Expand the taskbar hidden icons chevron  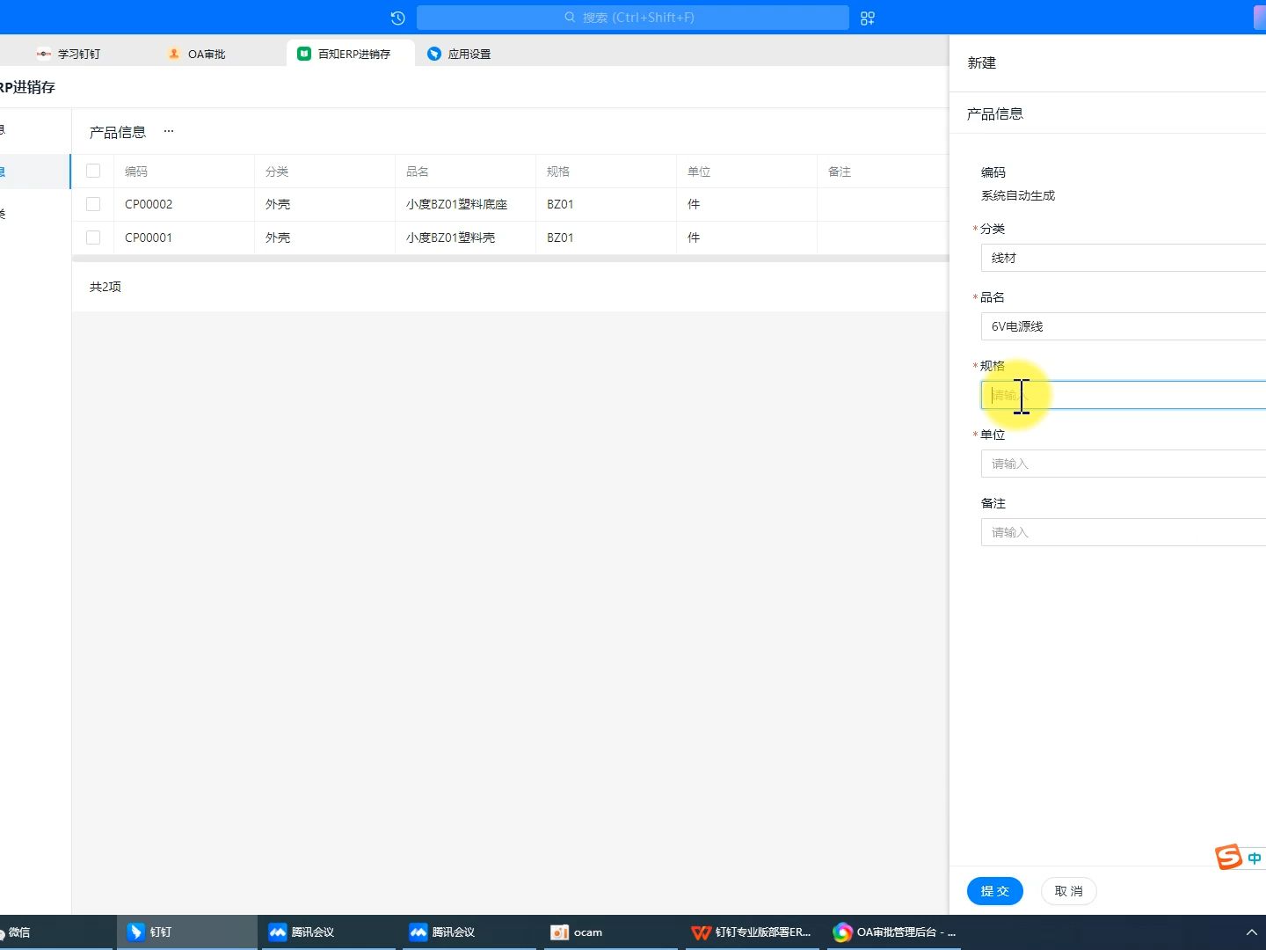point(1252,932)
